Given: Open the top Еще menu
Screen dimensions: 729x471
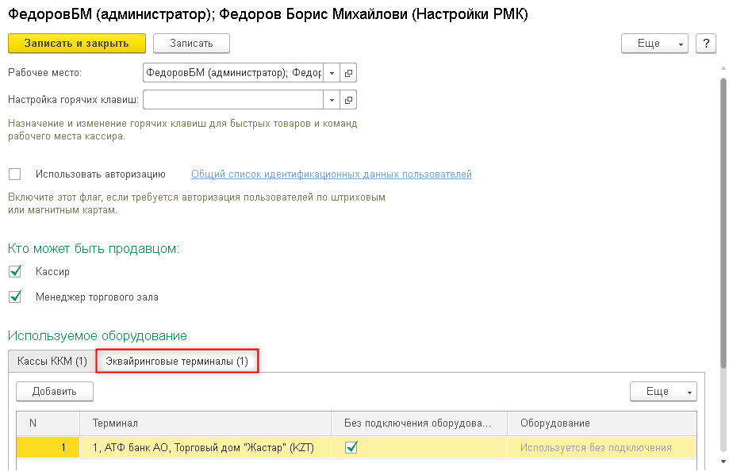Looking at the screenshot, I should coord(654,44).
